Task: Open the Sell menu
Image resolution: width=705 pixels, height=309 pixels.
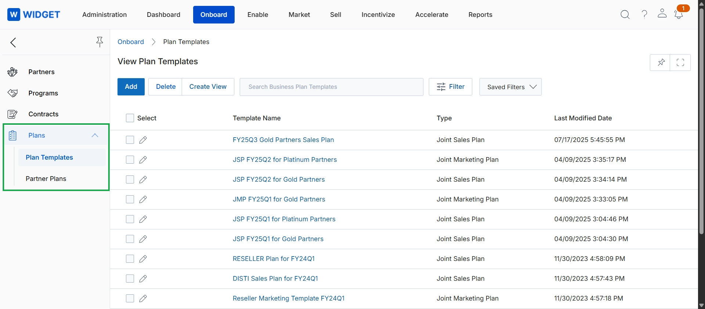Action: click(336, 15)
